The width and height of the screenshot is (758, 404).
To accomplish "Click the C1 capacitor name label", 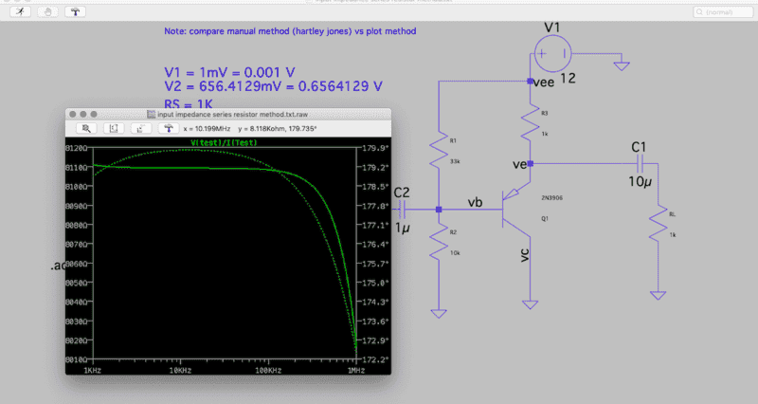I will pos(639,147).
